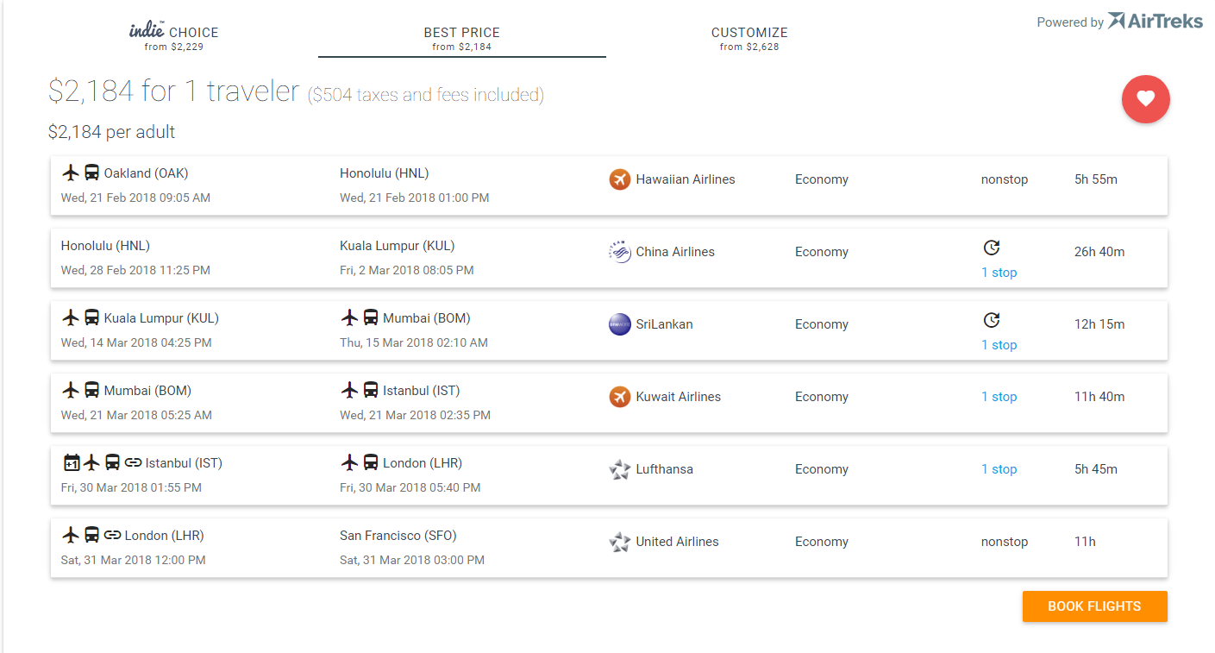Click the Kuwait Airlines logo icon
This screenshot has width=1215, height=653.
619,397
